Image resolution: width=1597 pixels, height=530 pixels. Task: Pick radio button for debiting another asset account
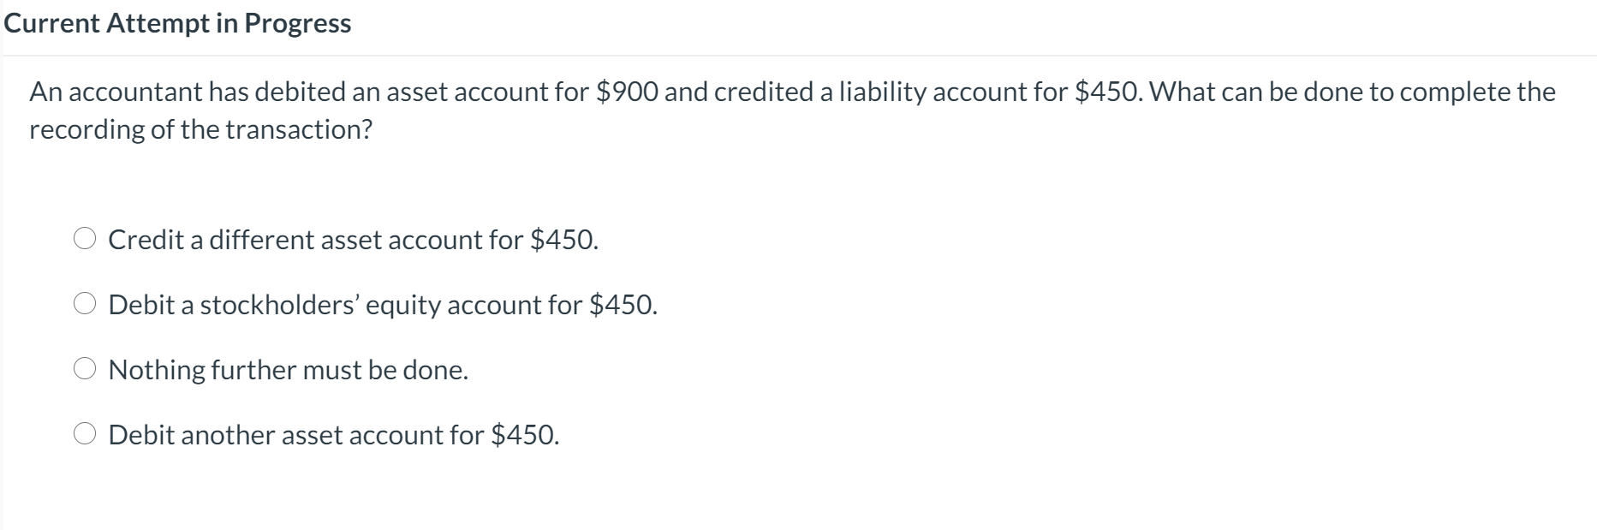click(x=84, y=434)
